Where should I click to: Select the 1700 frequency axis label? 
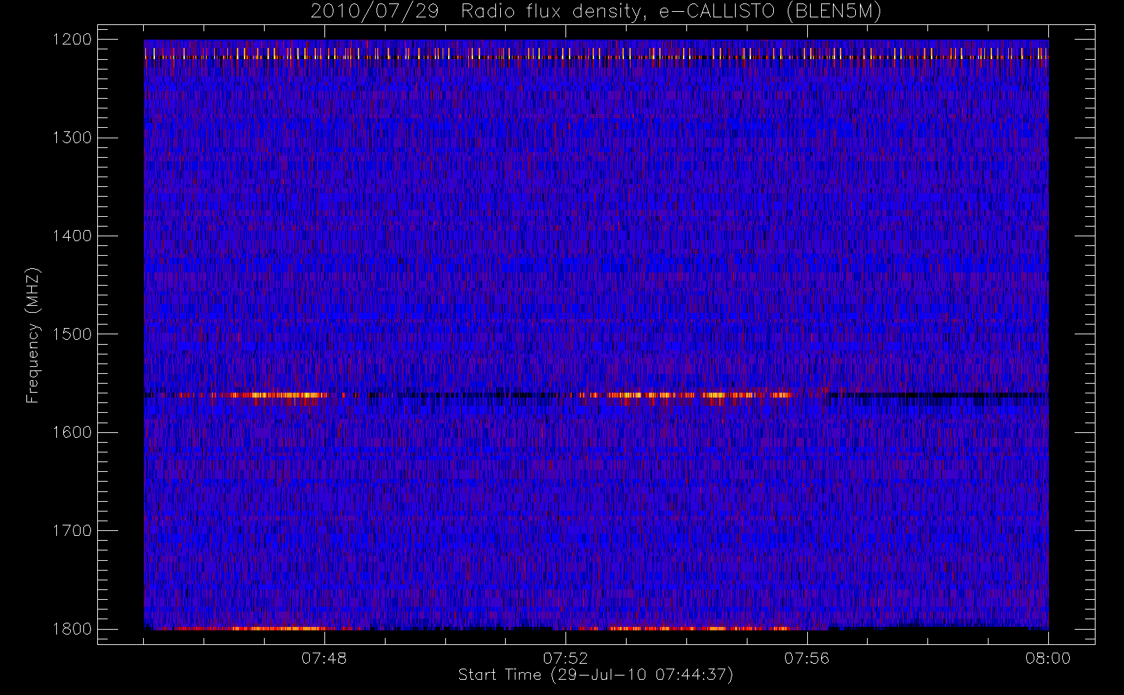[x=72, y=530]
